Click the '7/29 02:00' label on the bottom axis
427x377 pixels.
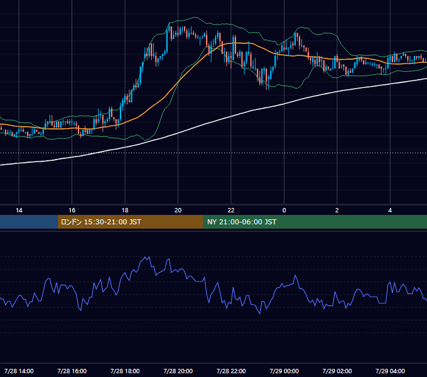(x=337, y=371)
